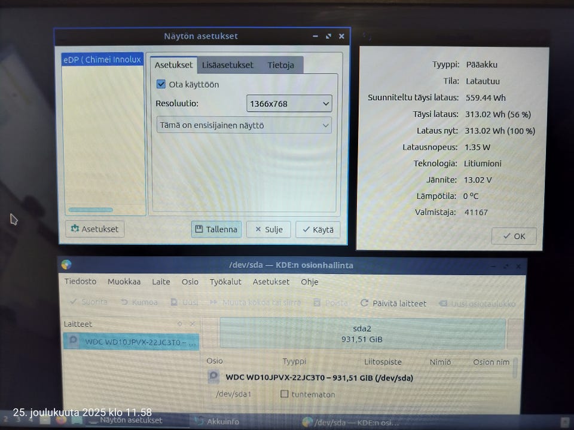
Task: Select the /dev/sda1 partition row
Action: (x=234, y=394)
